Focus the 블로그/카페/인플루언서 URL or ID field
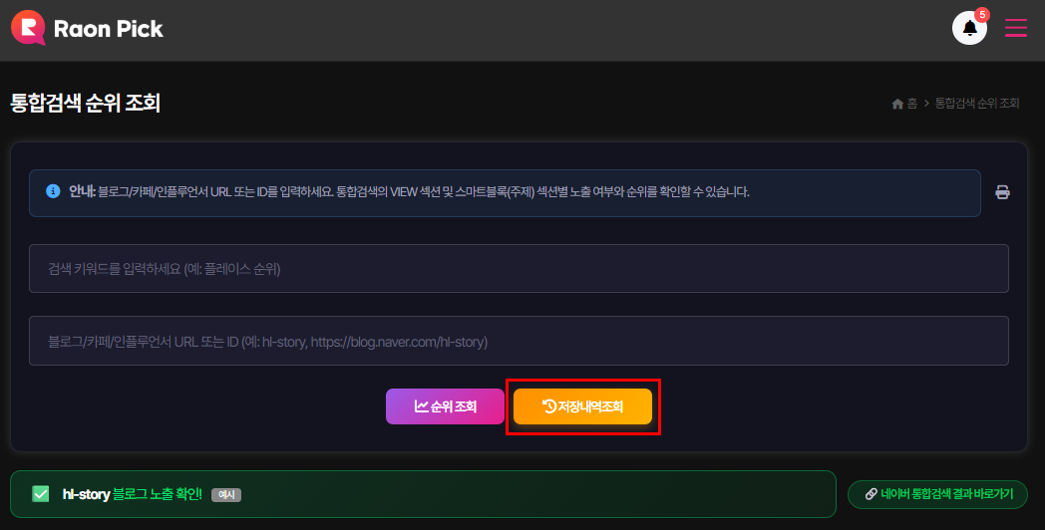This screenshot has width=1045, height=530. pyautogui.click(x=519, y=342)
